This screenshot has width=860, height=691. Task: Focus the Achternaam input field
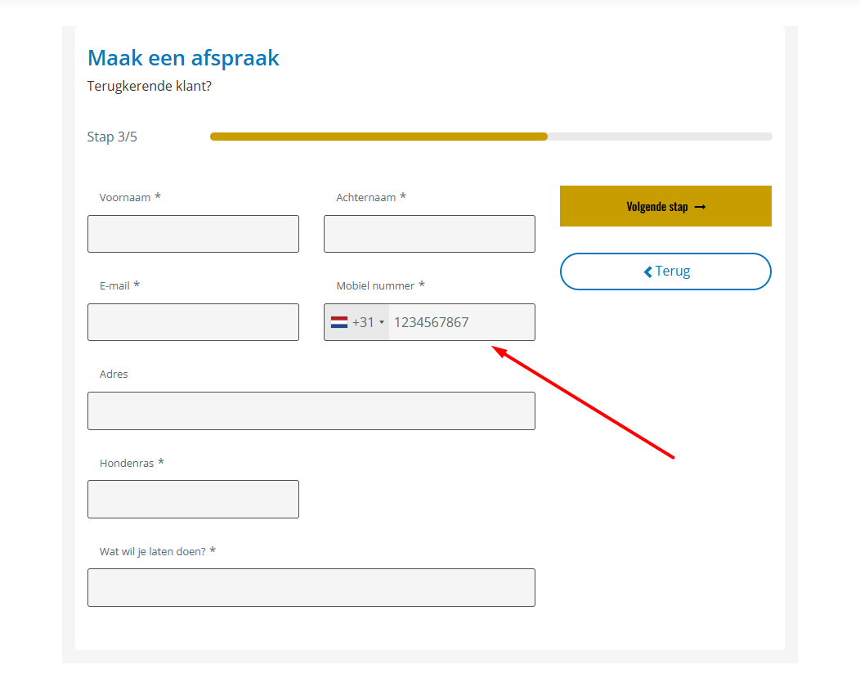coord(429,234)
